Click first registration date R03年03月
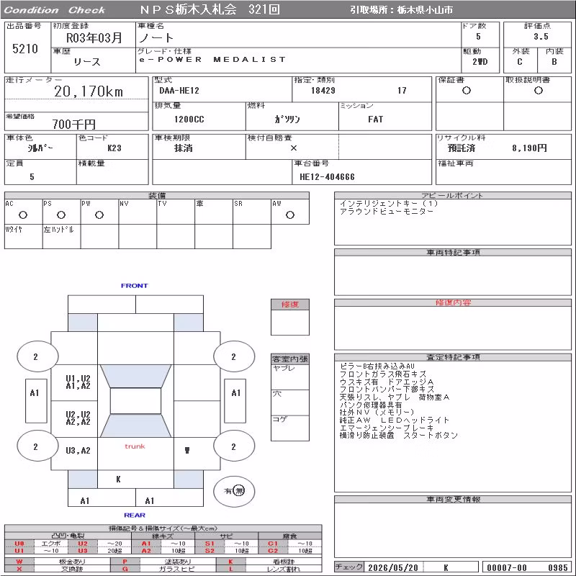Viewport: 576px width, 576px height. click(x=94, y=38)
